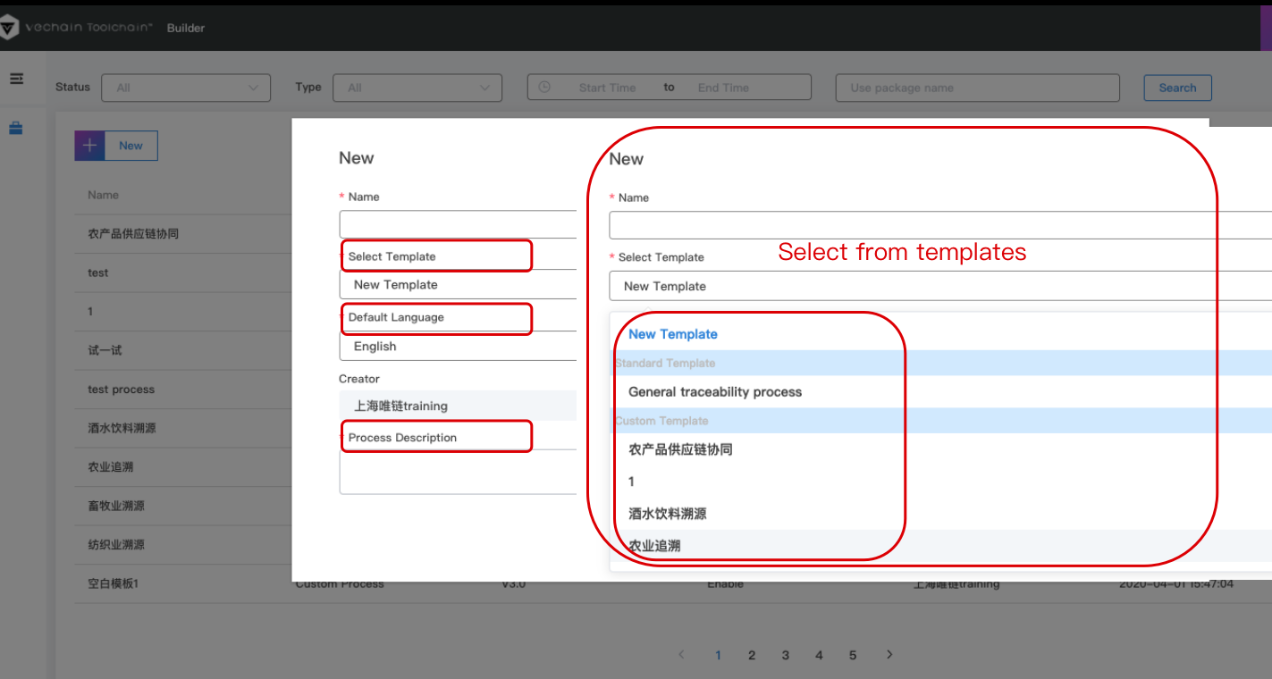Go to page 4
Screen dimensions: 1272x679
[x=819, y=655]
